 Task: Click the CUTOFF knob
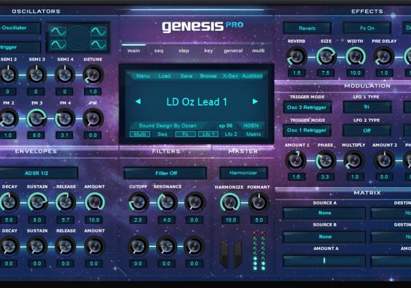[138, 202]
